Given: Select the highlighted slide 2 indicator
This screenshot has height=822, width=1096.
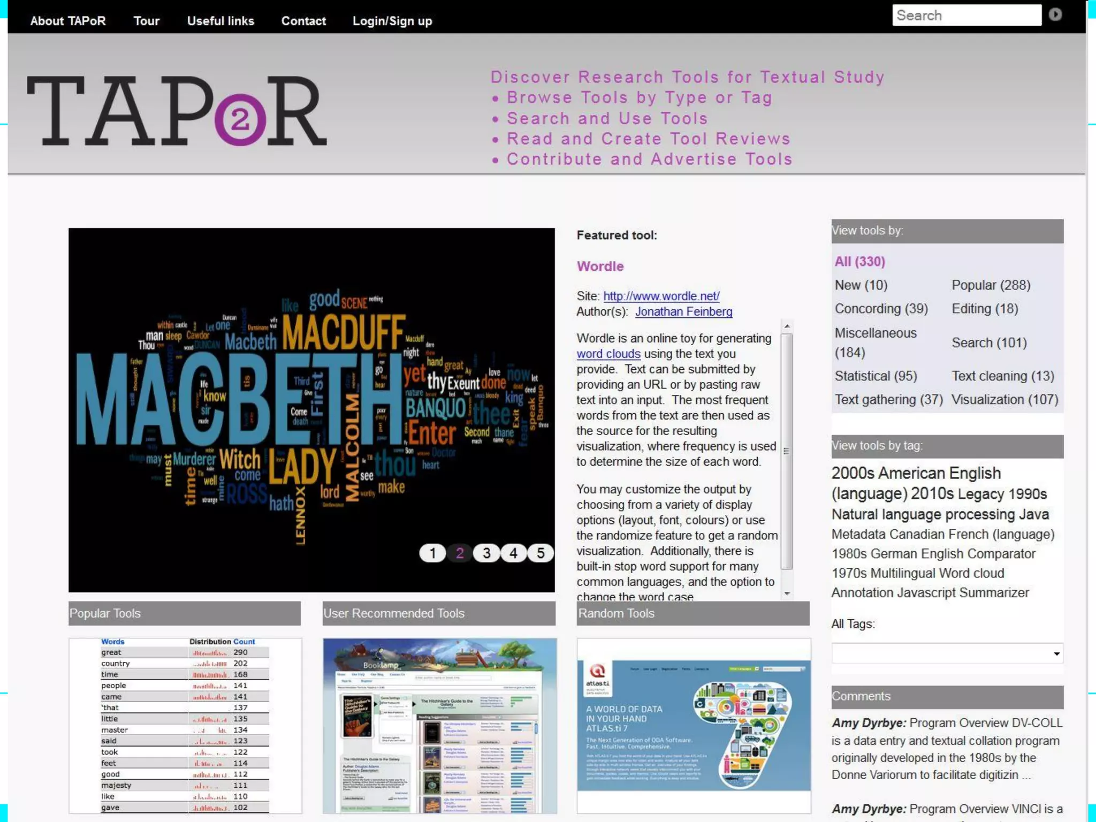Looking at the screenshot, I should click(x=460, y=553).
